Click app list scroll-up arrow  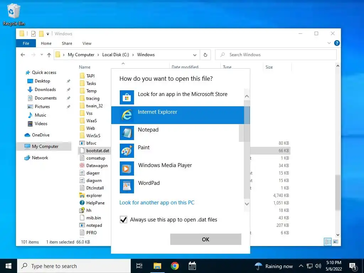tap(247, 96)
